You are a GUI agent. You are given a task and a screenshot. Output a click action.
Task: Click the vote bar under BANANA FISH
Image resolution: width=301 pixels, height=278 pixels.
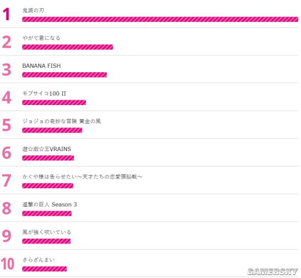tap(65, 74)
